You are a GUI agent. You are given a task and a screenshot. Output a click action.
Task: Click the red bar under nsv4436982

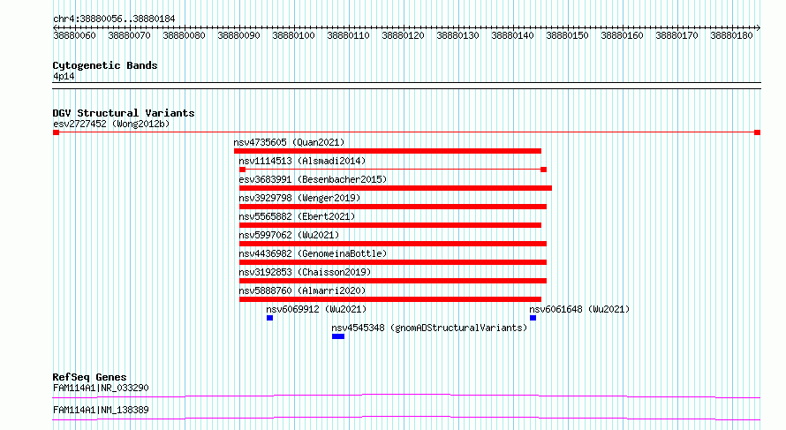coord(393,262)
